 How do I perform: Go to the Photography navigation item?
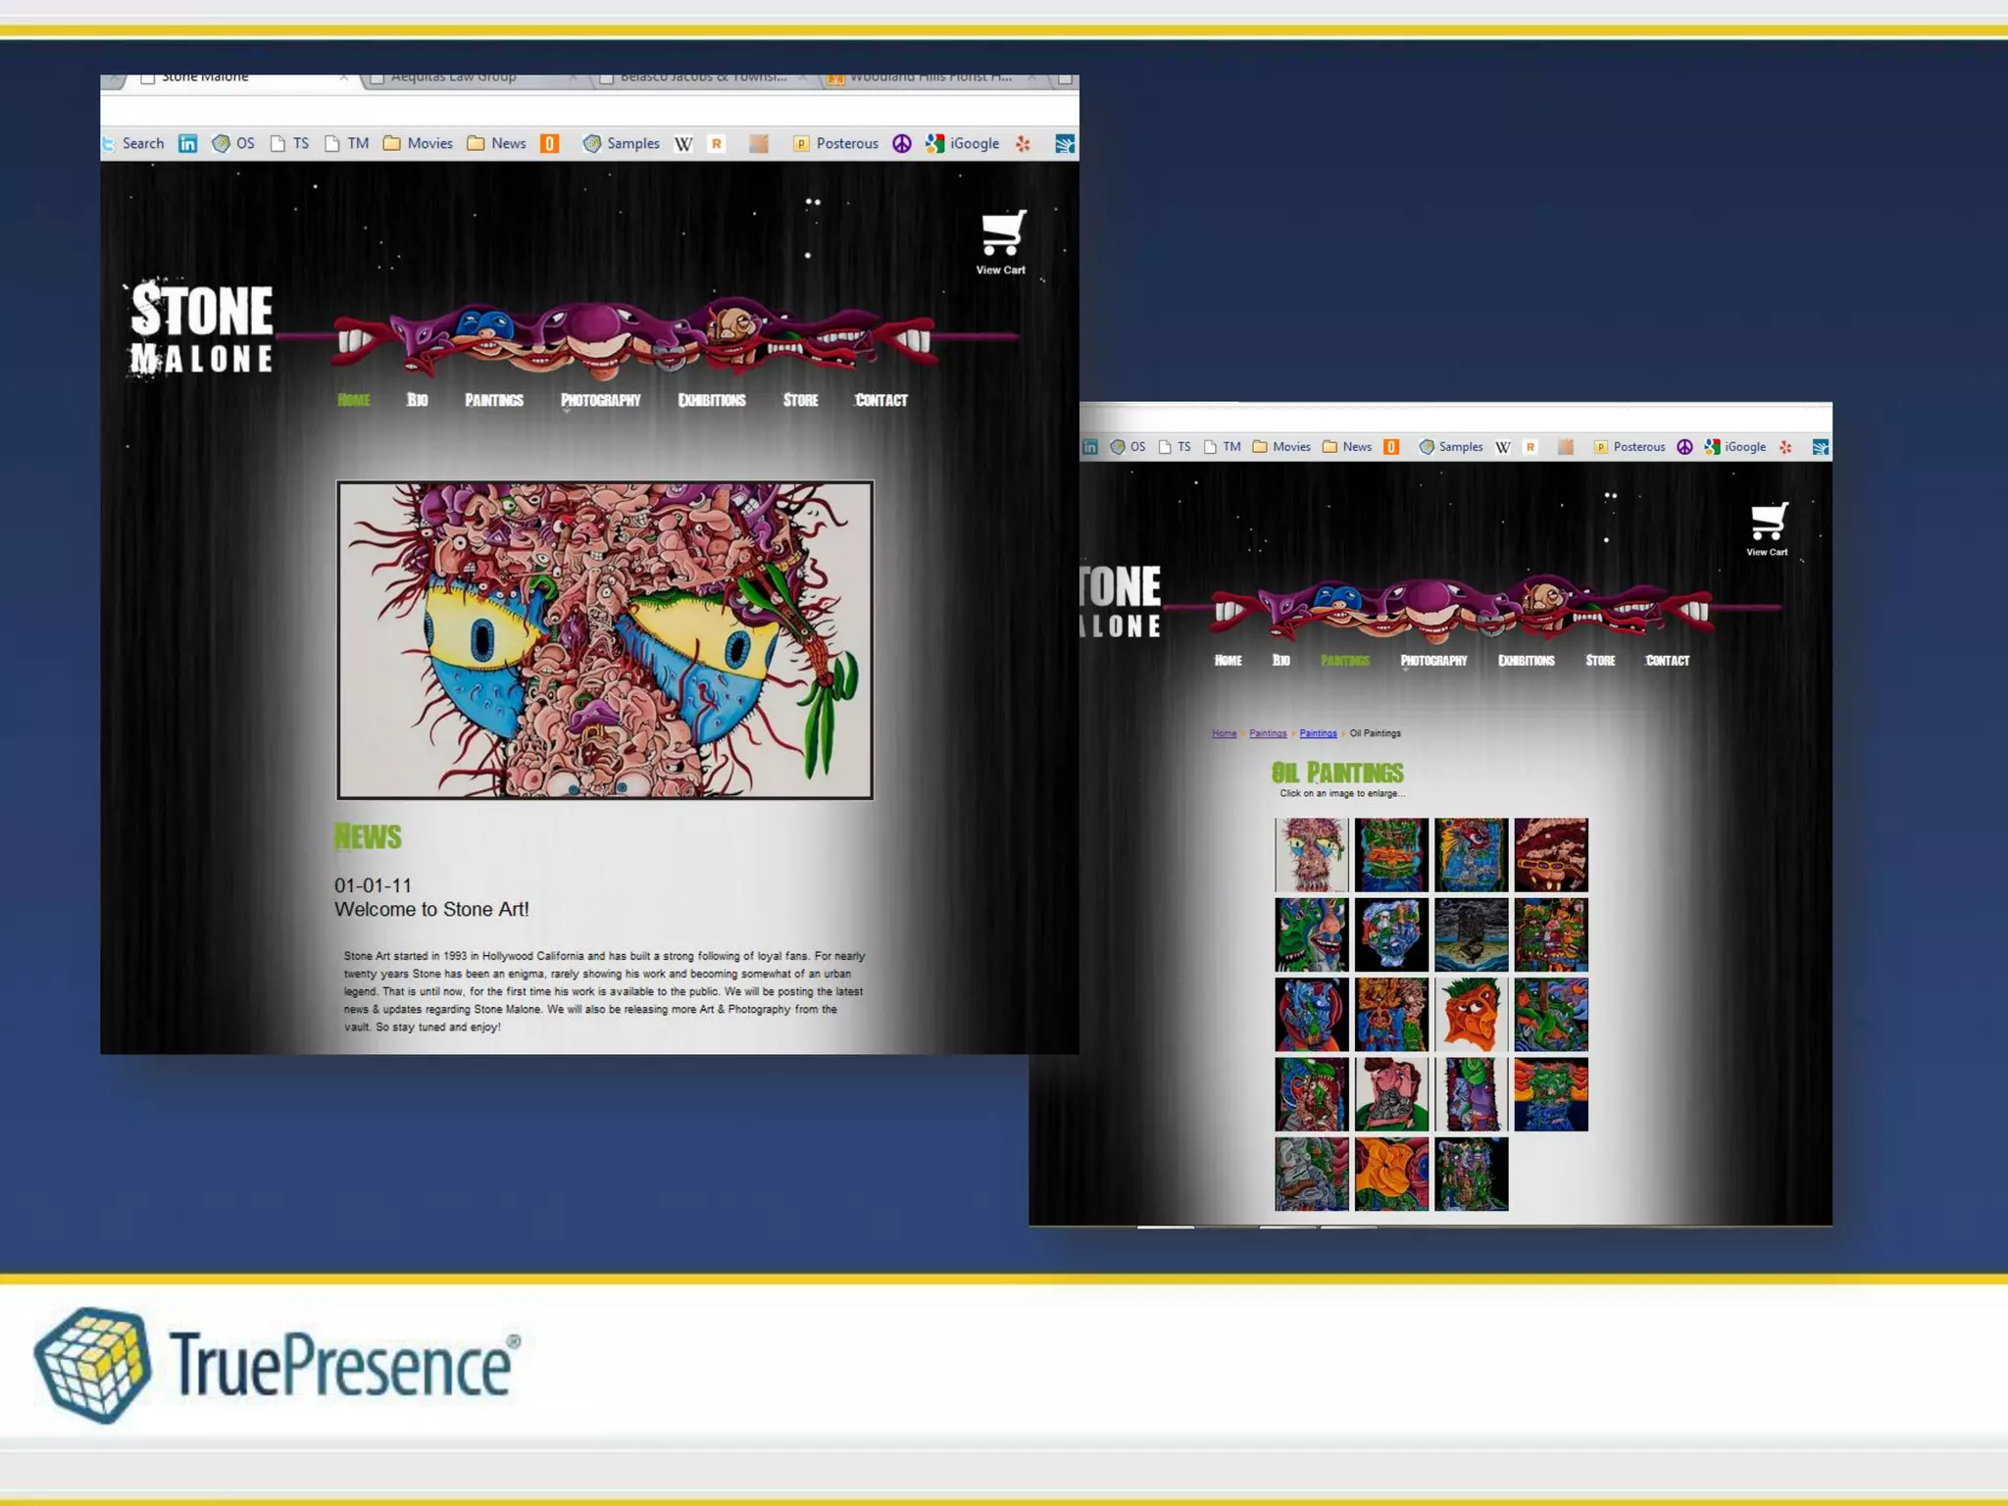tap(600, 400)
